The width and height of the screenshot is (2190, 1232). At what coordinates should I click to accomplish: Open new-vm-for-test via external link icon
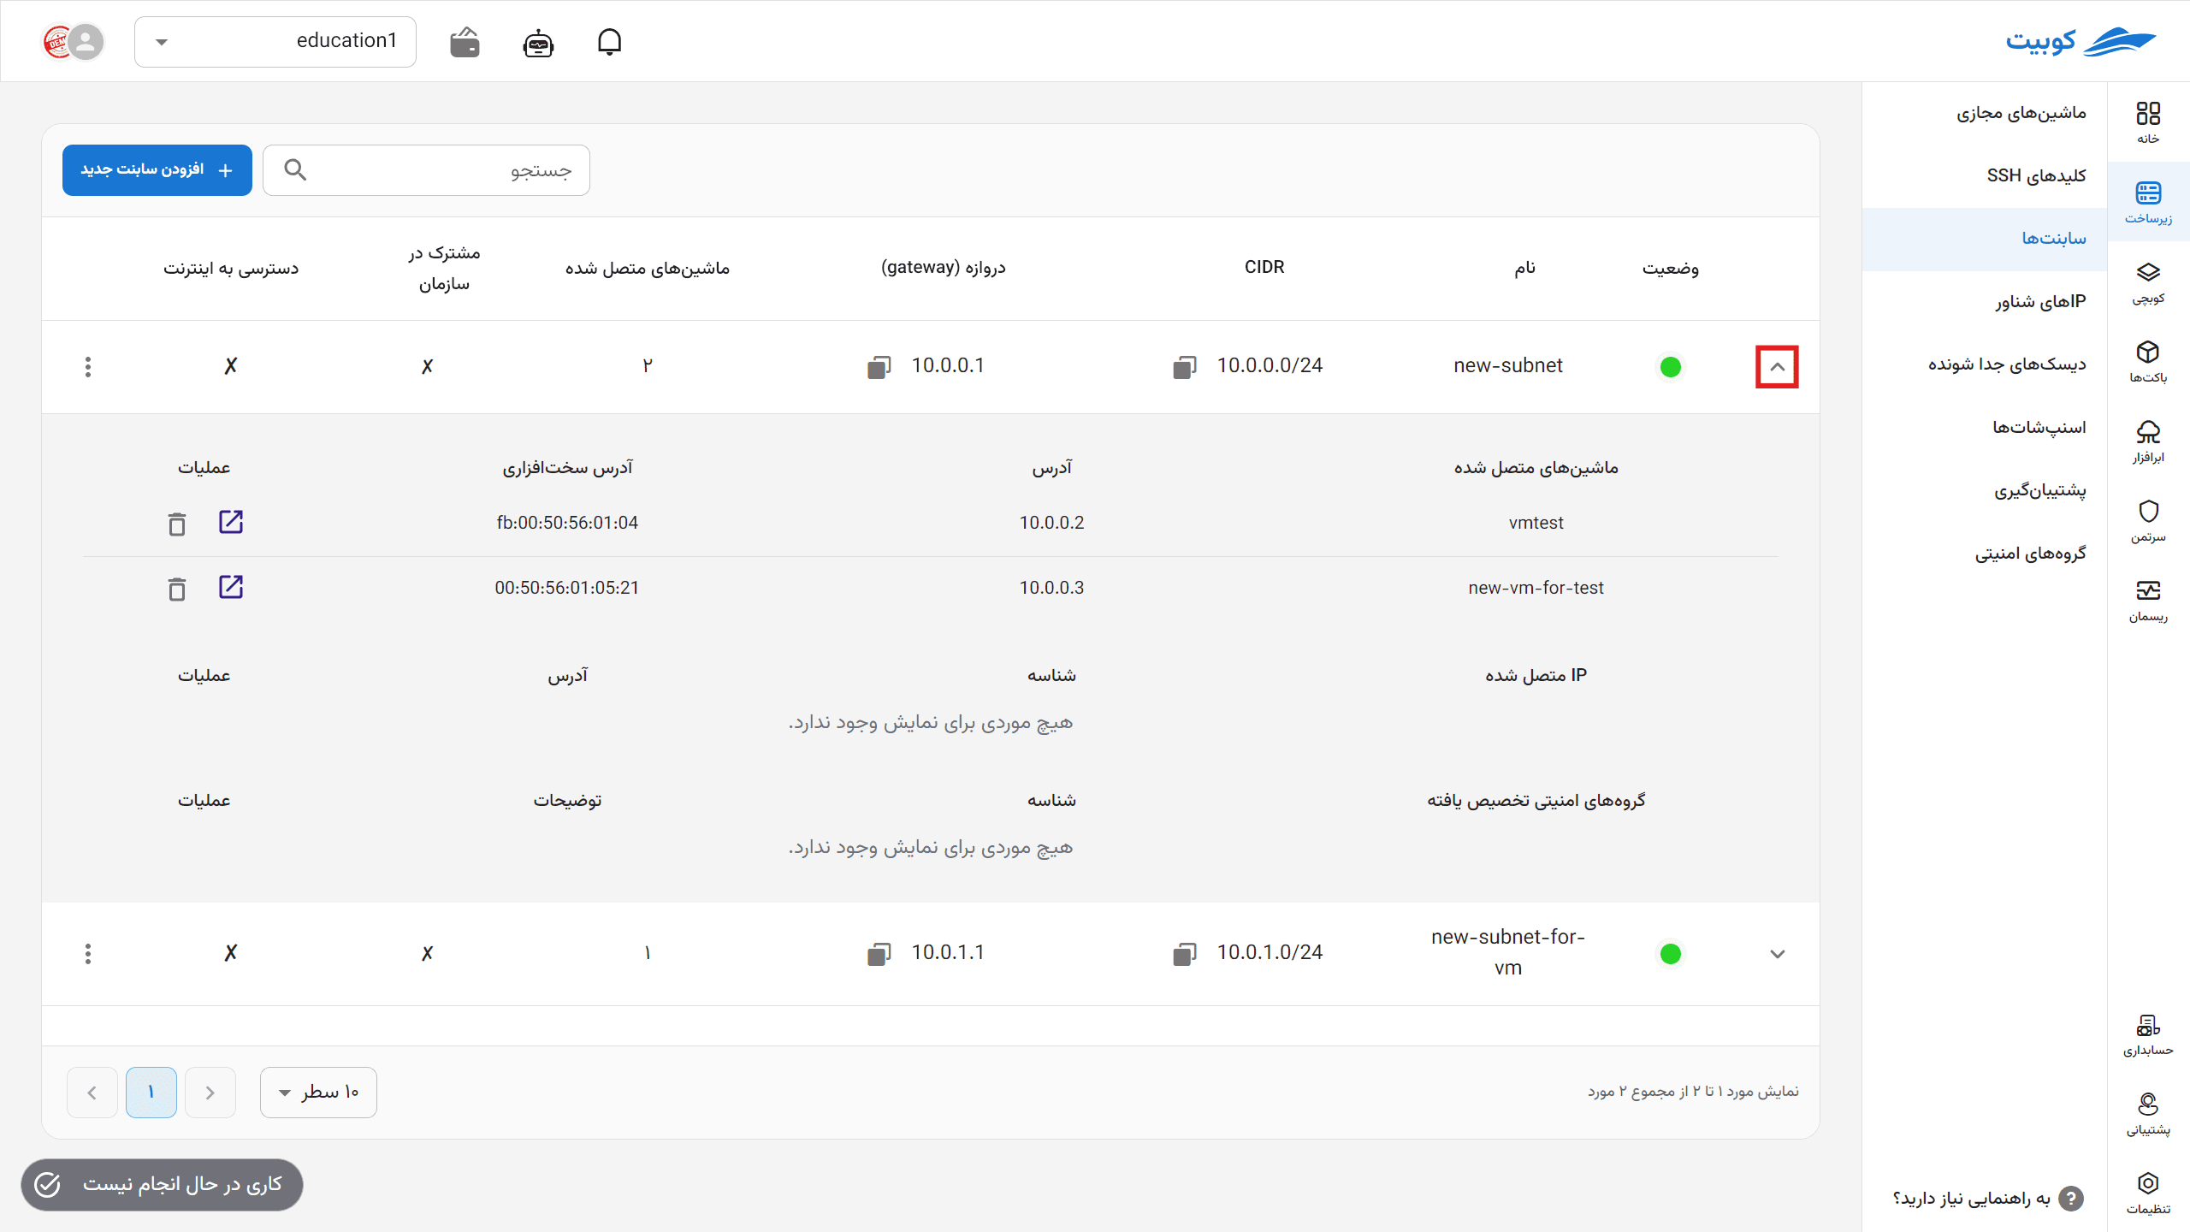(231, 587)
